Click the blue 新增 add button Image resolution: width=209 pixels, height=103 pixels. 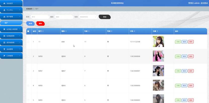pos(30,23)
